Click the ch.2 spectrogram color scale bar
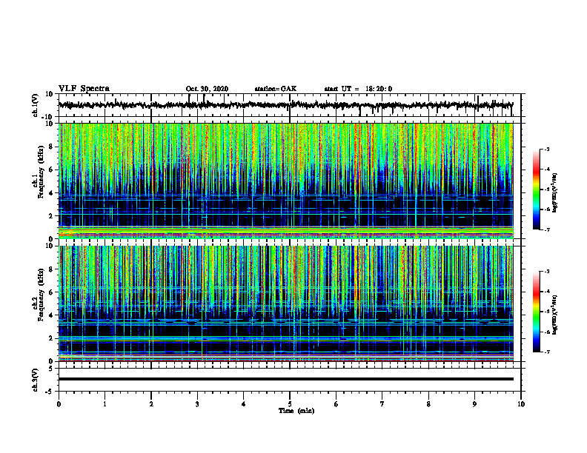 537,312
